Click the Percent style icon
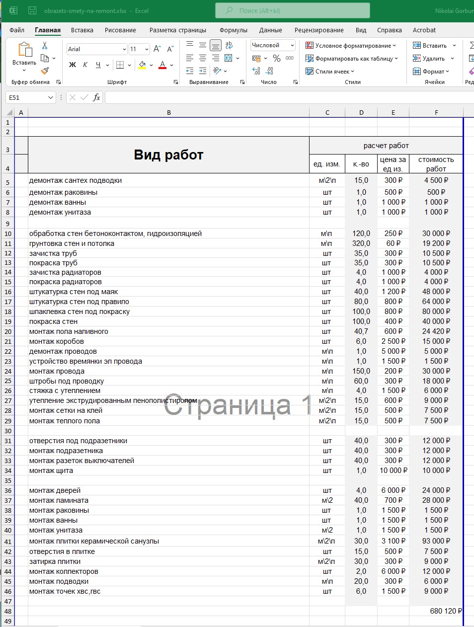Image resolution: width=474 pixels, height=627 pixels. tap(276, 58)
